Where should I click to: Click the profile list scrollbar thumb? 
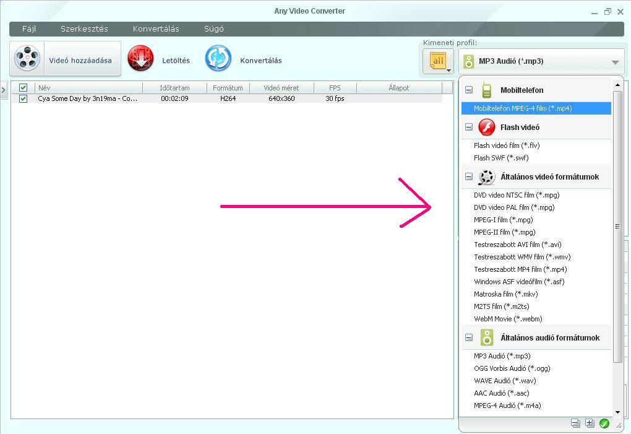click(617, 227)
